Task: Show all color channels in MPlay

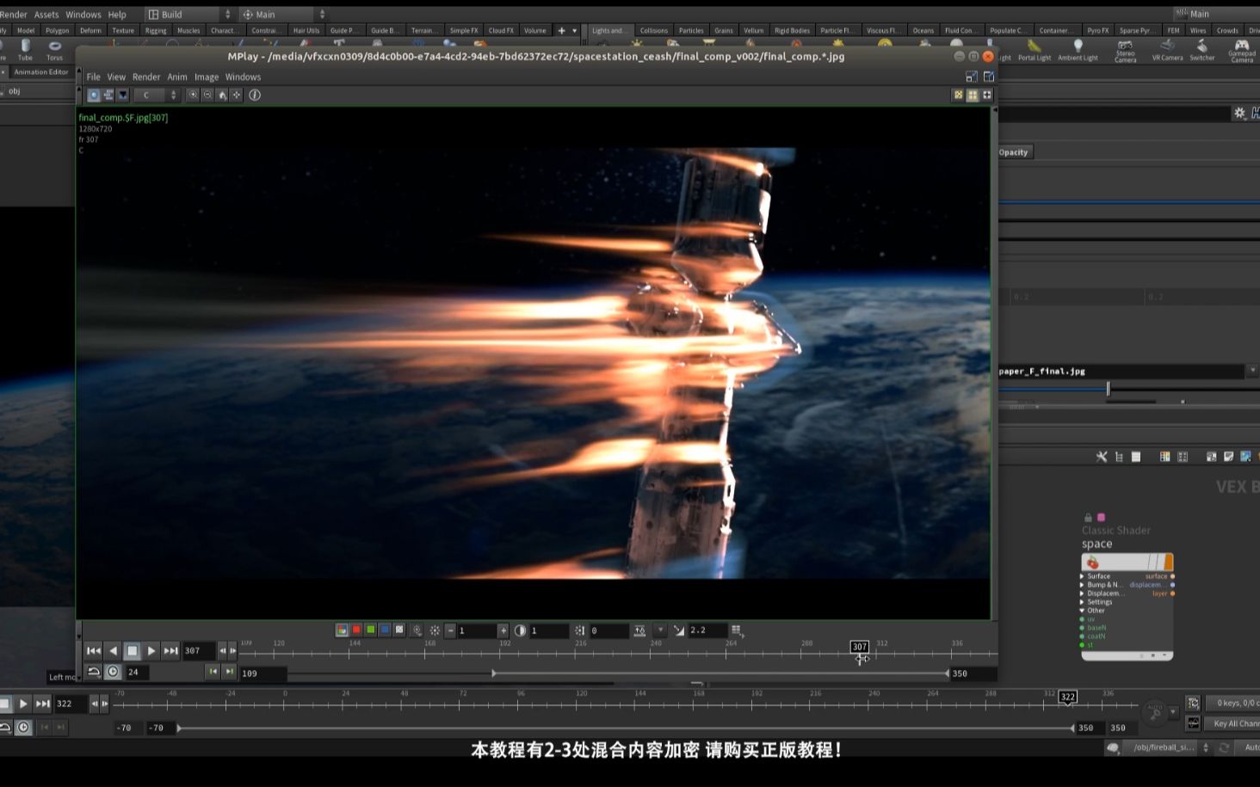Action: pyautogui.click(x=342, y=630)
